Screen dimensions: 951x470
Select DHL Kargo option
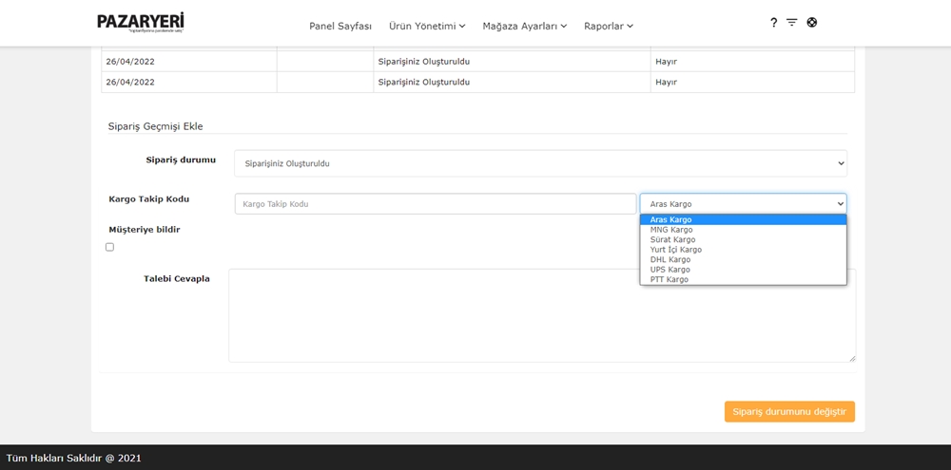[x=743, y=259]
